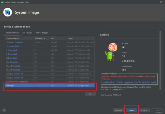The height and width of the screenshot is (114, 165).
Task: Download the S system image
Action: click(12, 50)
